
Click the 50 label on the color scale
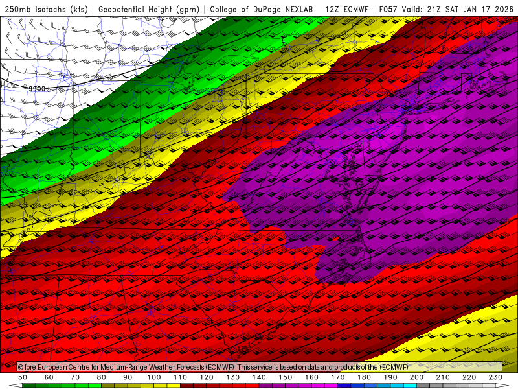point(23,377)
